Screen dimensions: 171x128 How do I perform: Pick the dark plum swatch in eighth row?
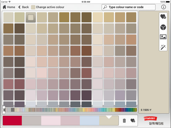tap(86, 95)
